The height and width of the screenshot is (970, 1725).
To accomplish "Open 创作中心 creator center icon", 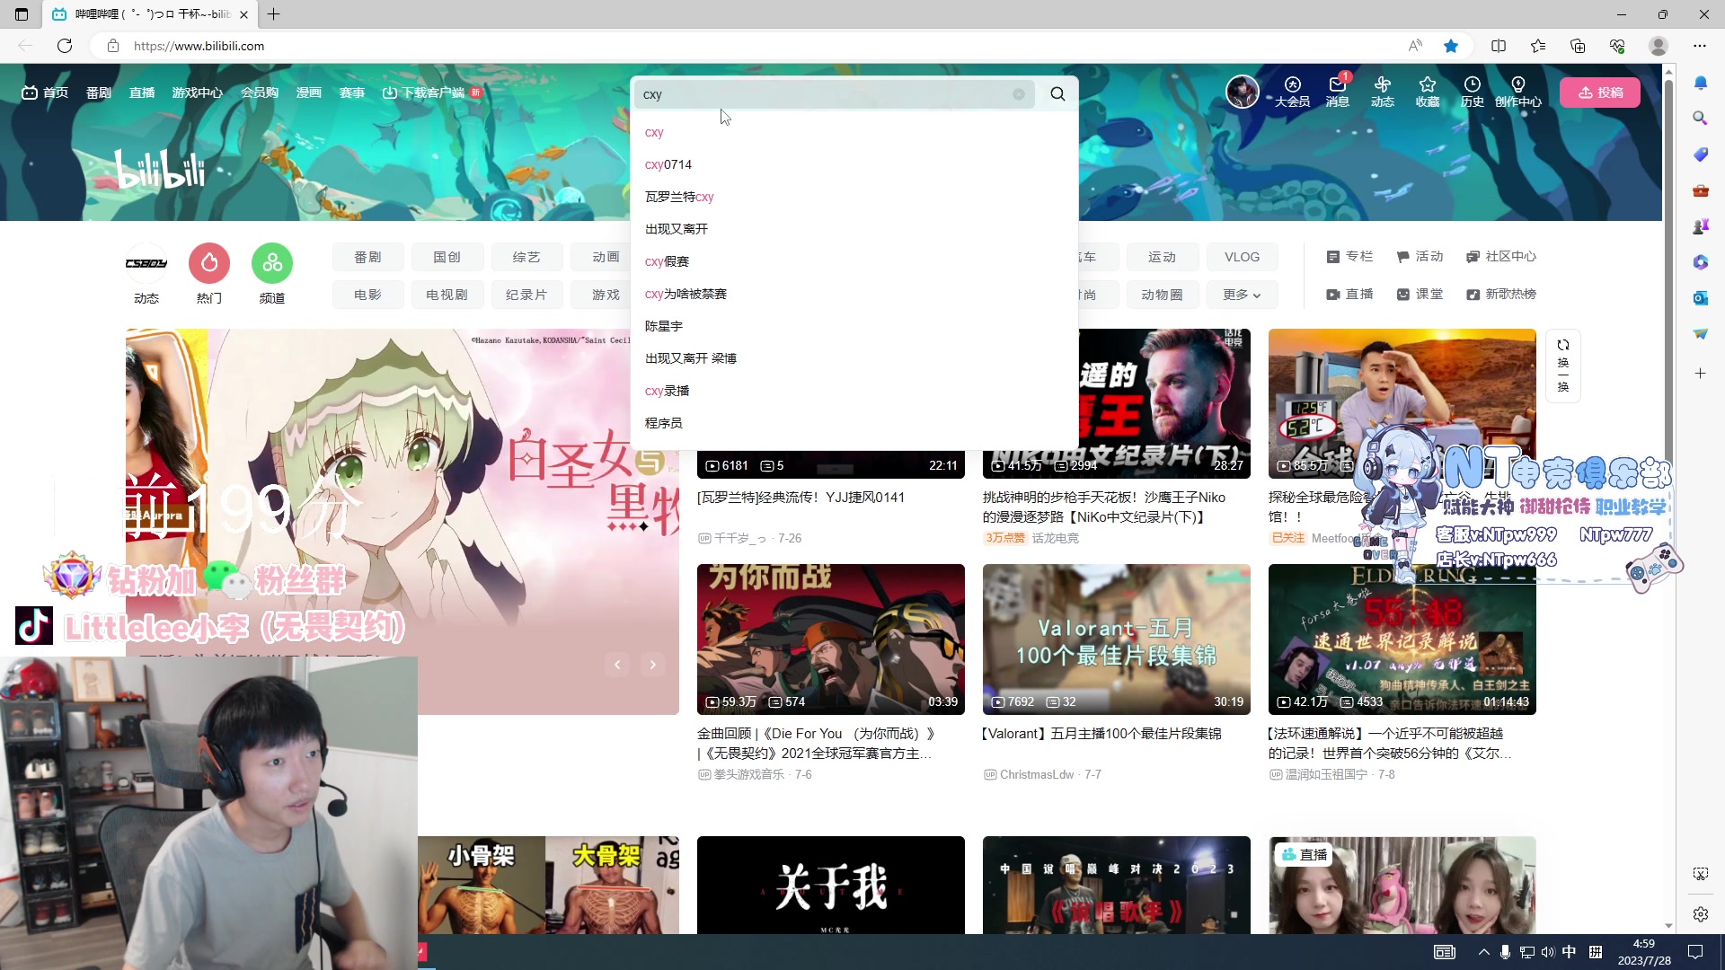I will coord(1518,93).
